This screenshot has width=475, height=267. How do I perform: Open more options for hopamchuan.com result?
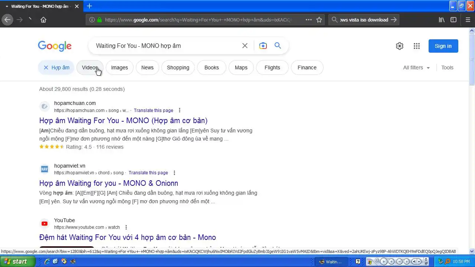(180, 110)
